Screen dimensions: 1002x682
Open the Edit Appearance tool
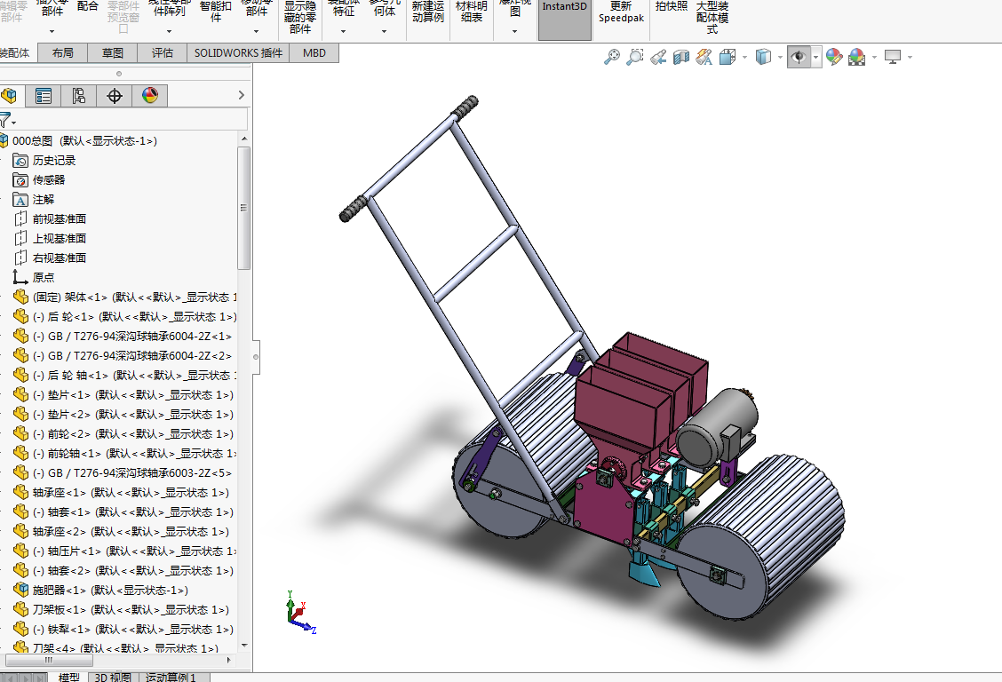point(833,57)
